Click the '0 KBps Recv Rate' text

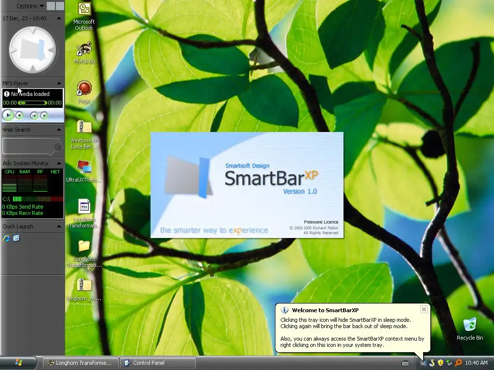[23, 213]
